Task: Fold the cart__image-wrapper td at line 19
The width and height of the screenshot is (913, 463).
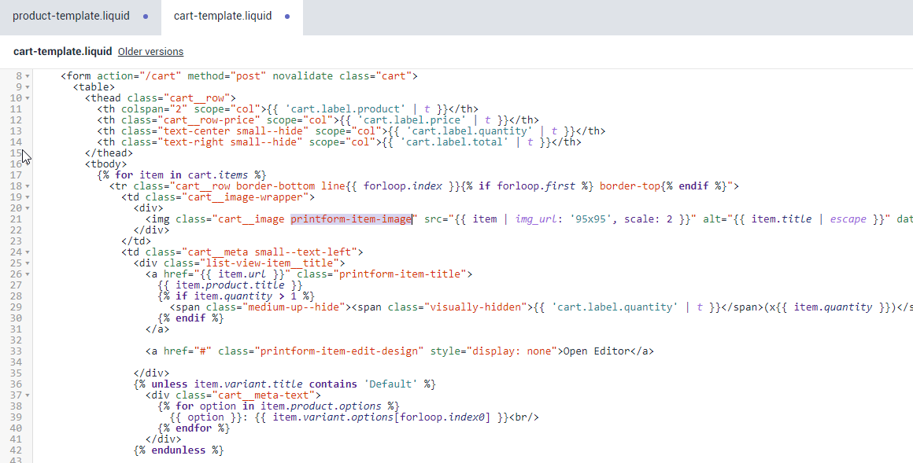Action: (x=28, y=197)
